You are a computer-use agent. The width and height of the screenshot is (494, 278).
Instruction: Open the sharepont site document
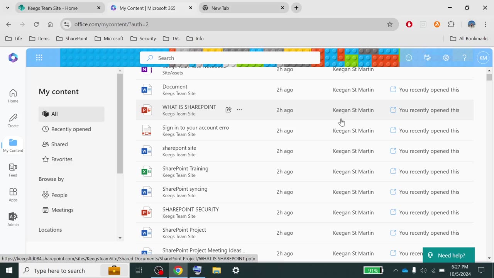coord(179,148)
